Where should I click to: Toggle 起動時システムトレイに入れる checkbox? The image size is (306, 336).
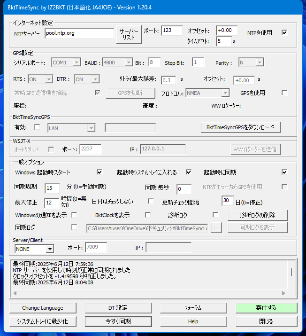point(189,172)
